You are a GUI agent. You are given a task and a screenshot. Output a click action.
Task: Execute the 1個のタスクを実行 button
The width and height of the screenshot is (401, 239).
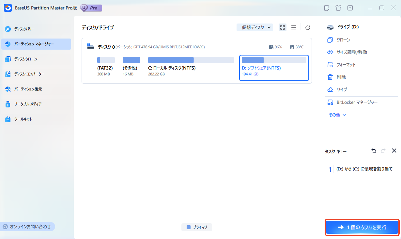(x=362, y=227)
